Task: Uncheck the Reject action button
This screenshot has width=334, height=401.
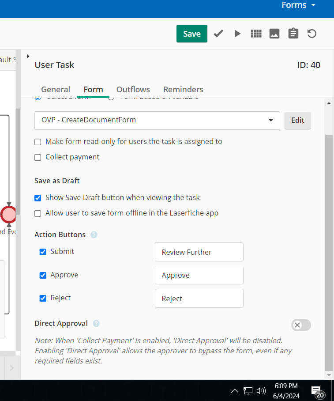Action: point(43,298)
